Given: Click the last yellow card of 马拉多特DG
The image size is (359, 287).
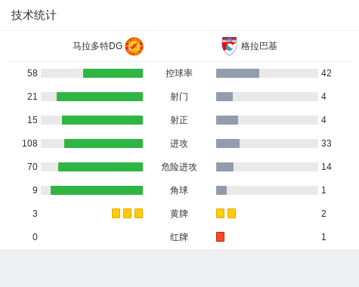Looking at the screenshot, I should click(x=138, y=214).
